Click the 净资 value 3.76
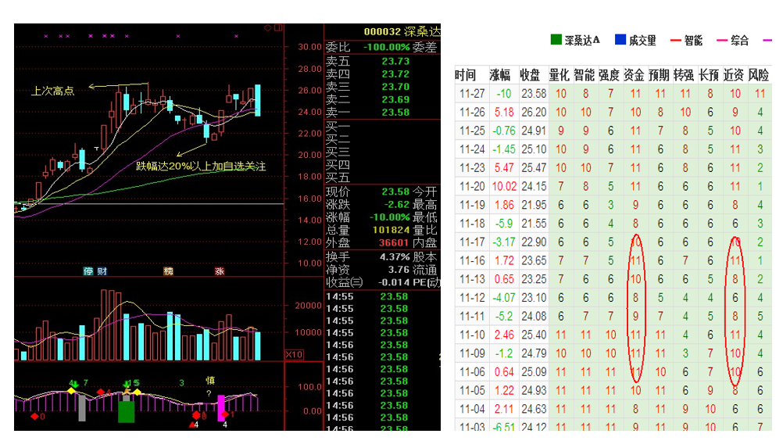The image size is (783, 448). [399, 269]
